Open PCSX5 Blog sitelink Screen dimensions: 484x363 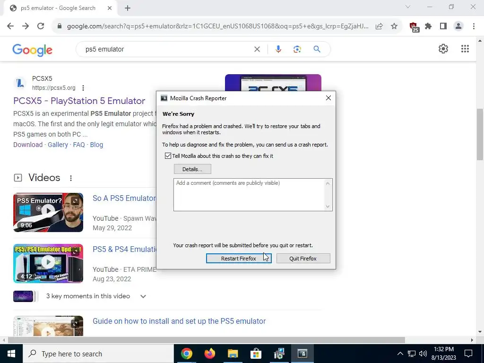[96, 145]
